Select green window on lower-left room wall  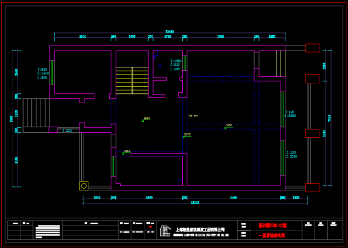[x=113, y=166]
